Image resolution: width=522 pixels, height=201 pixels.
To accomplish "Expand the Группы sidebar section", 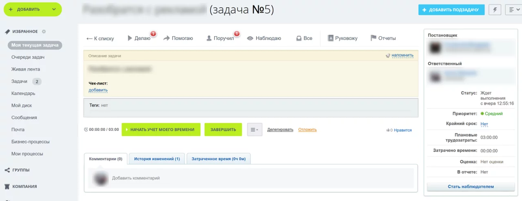I will [x=21, y=170].
